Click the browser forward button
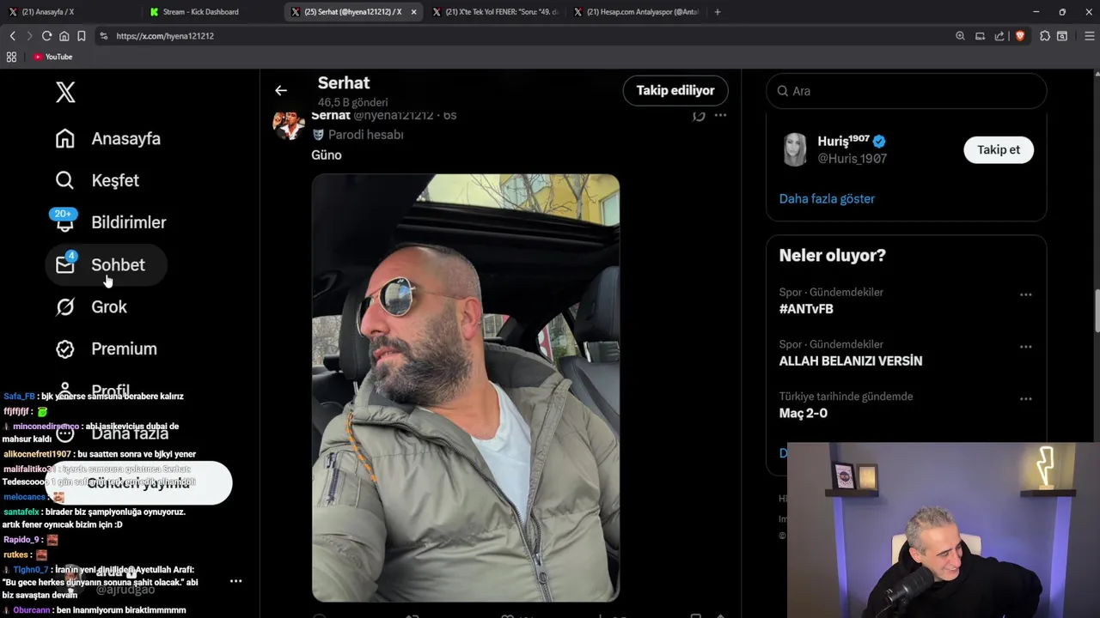 point(29,36)
